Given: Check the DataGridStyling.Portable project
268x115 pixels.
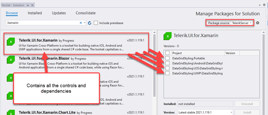Looking at the screenshot, I should pyautogui.click(x=167, y=58).
